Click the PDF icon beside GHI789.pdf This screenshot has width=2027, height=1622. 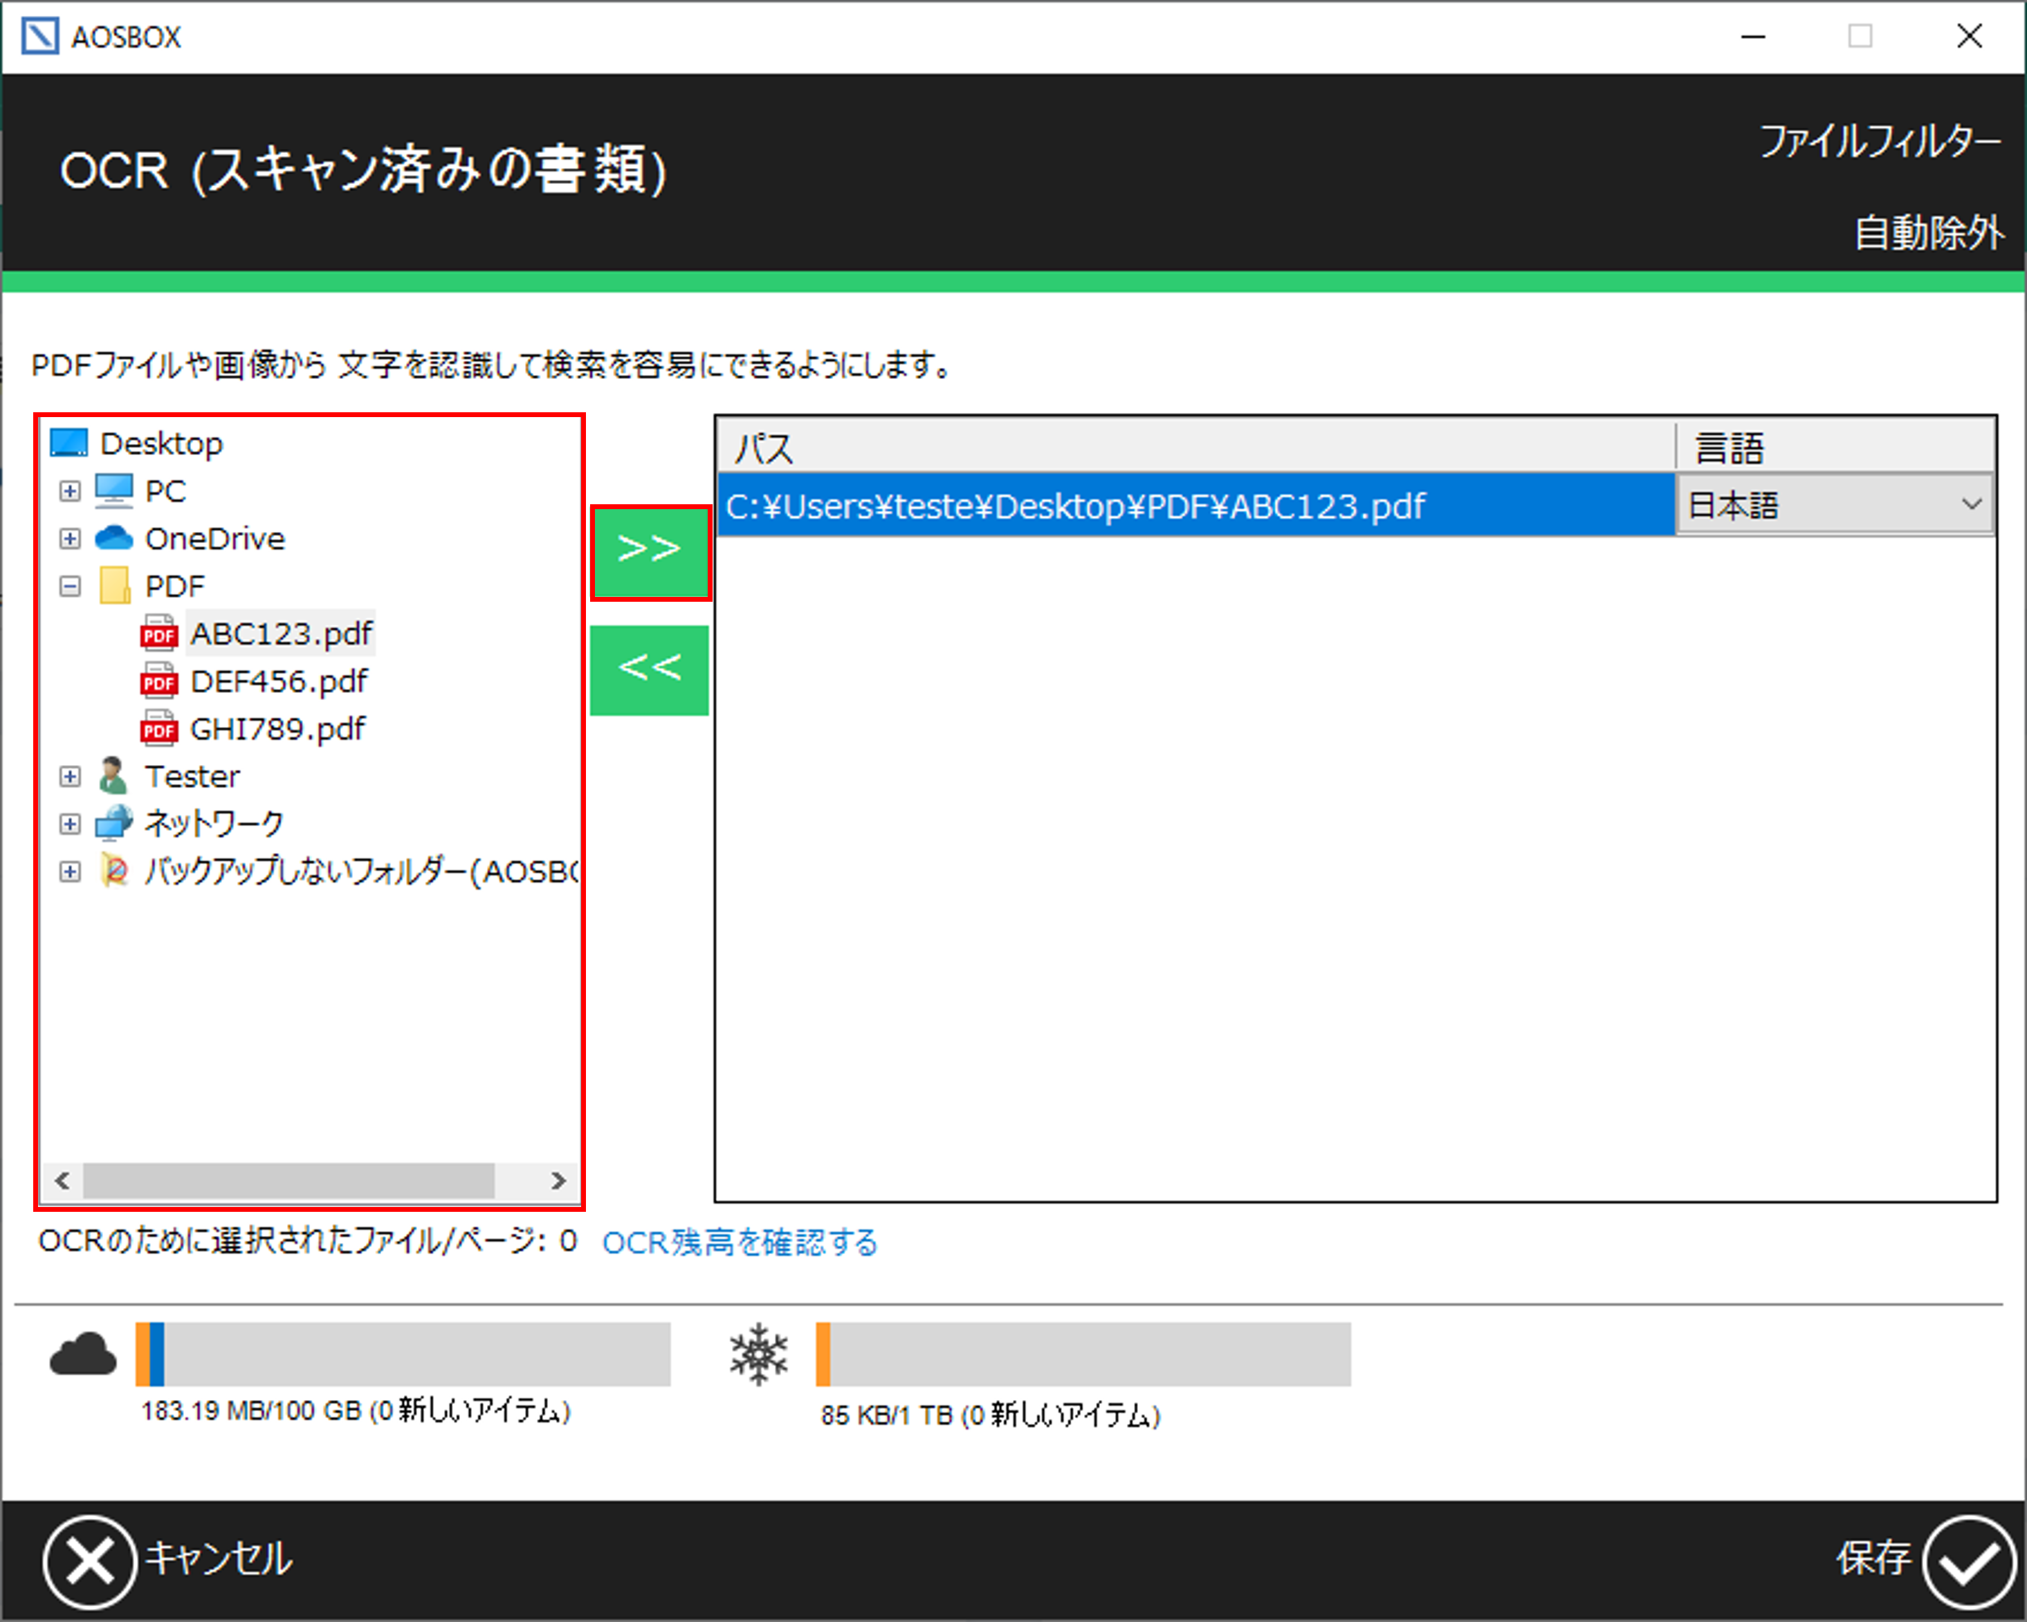(159, 728)
